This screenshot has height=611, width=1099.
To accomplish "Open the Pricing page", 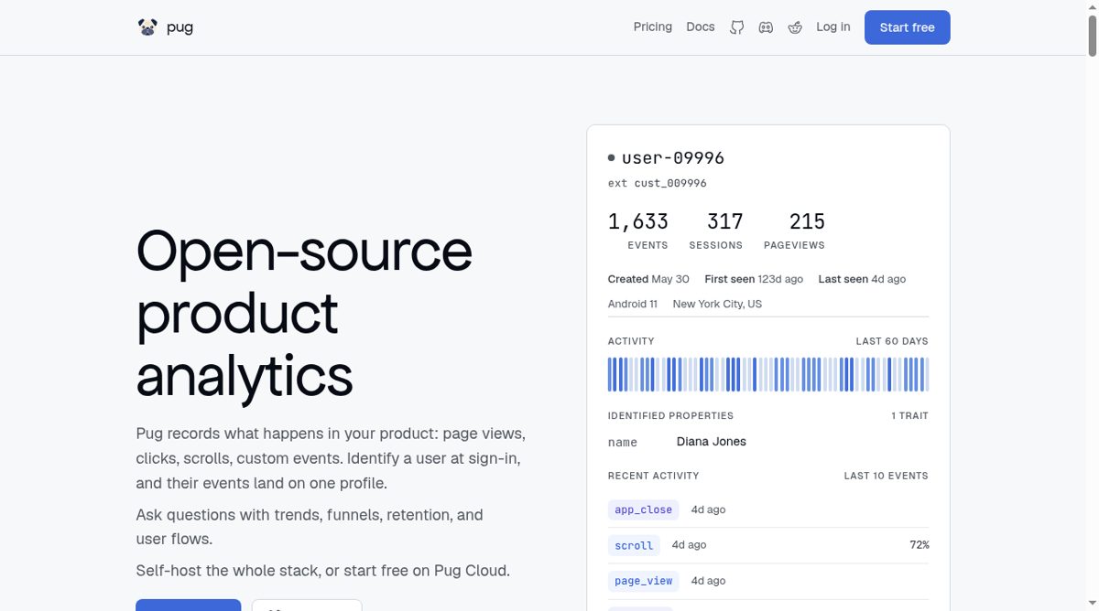I will (x=653, y=27).
